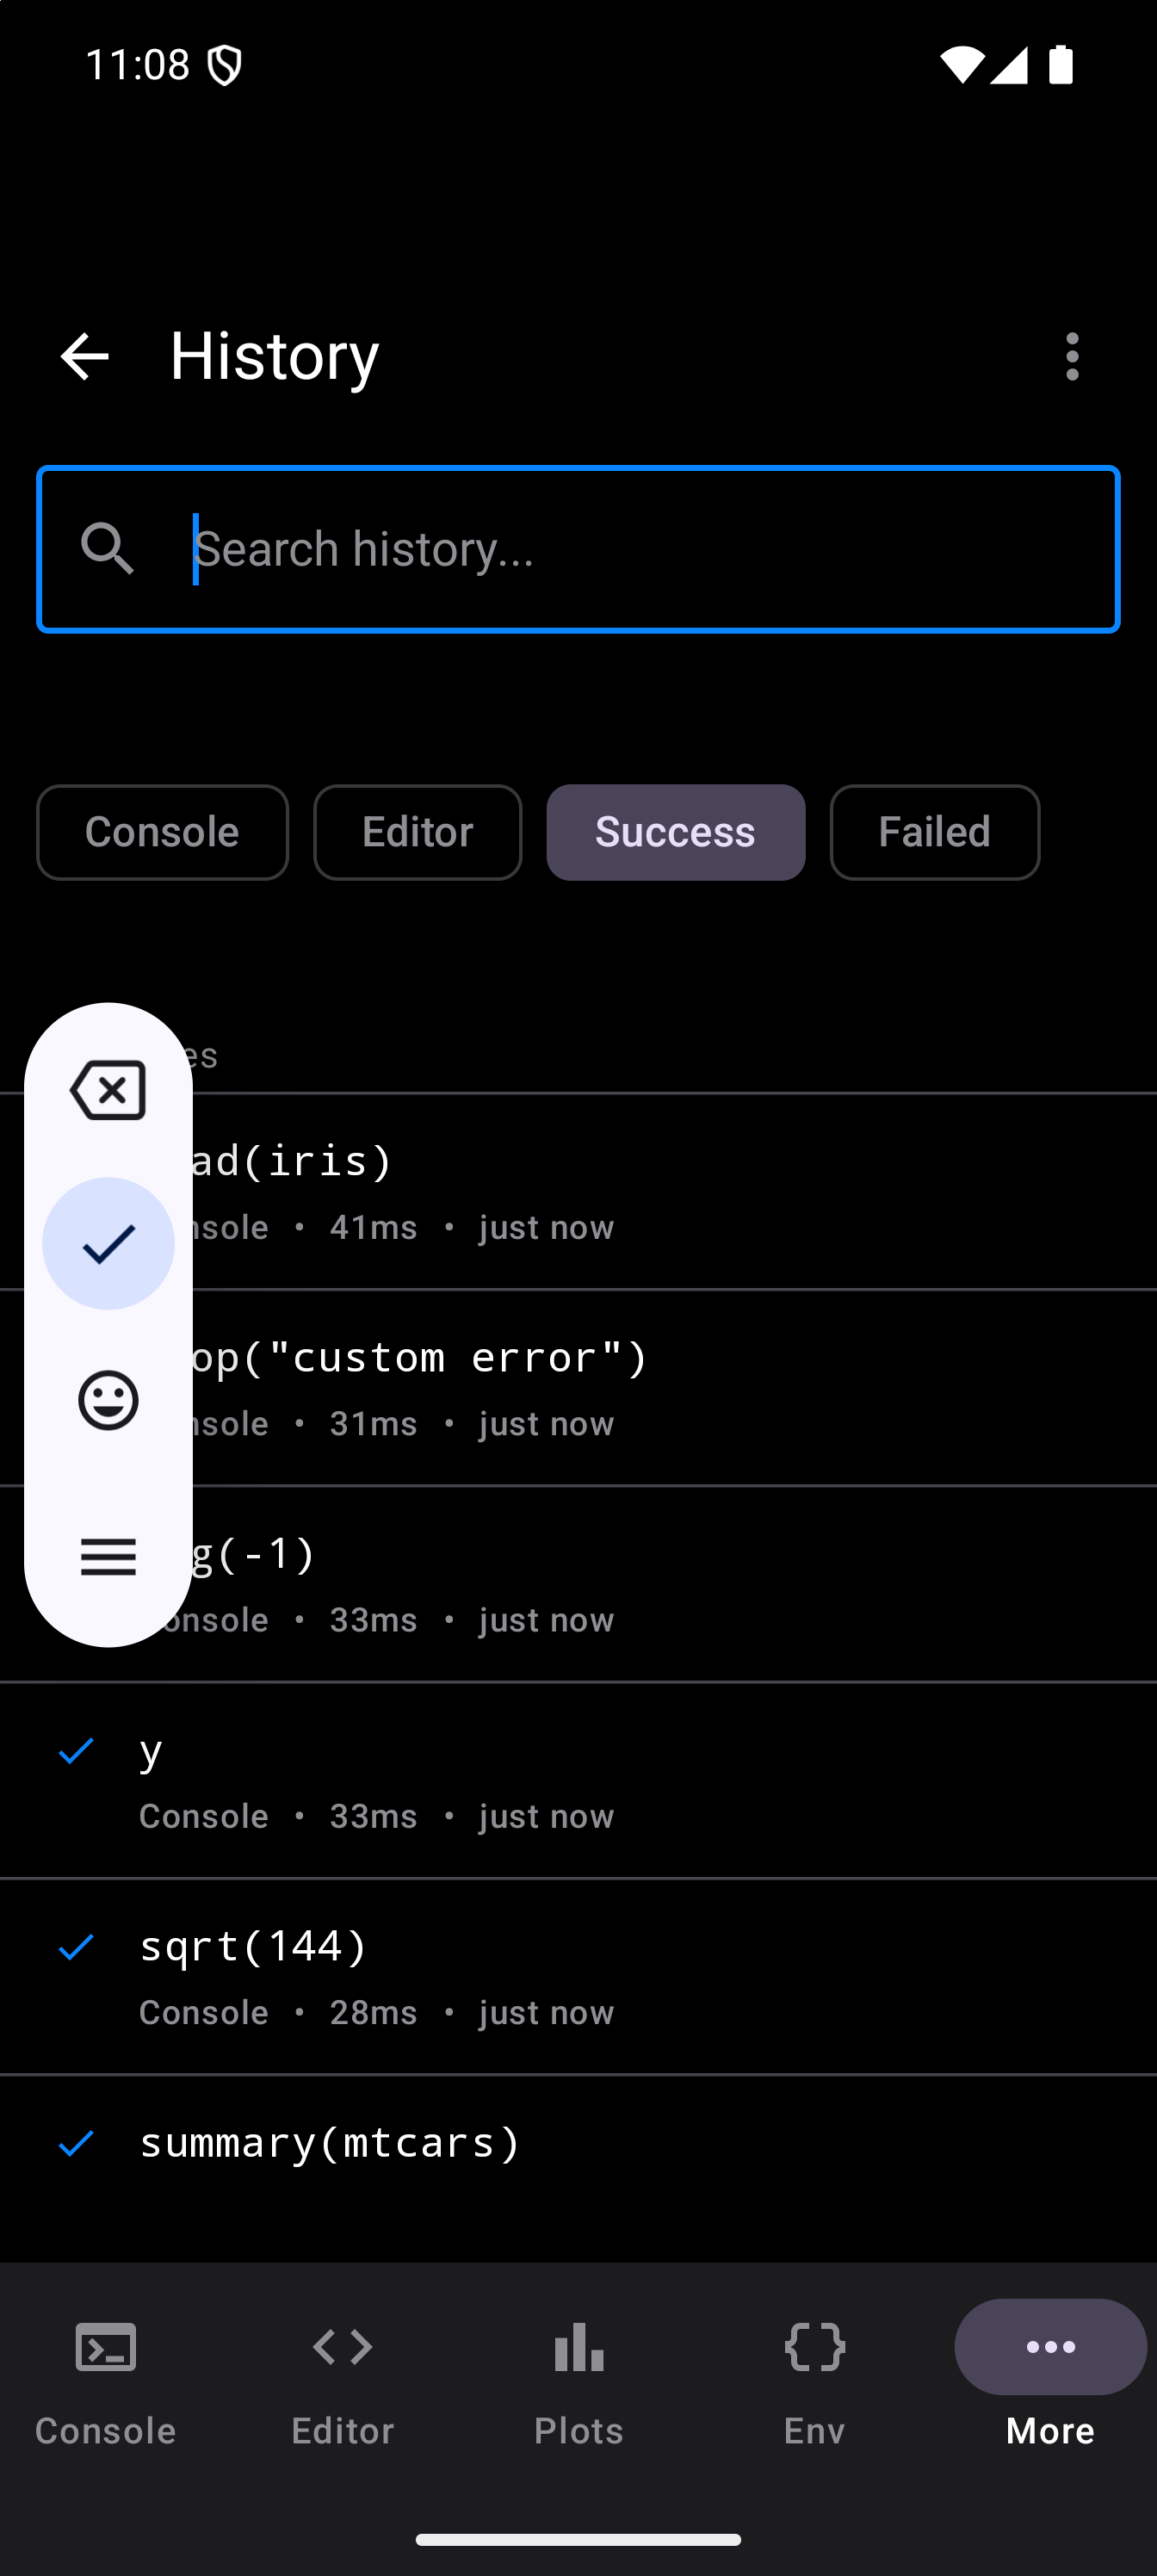
Task: Tap the back arrow beside History
Action: click(84, 356)
